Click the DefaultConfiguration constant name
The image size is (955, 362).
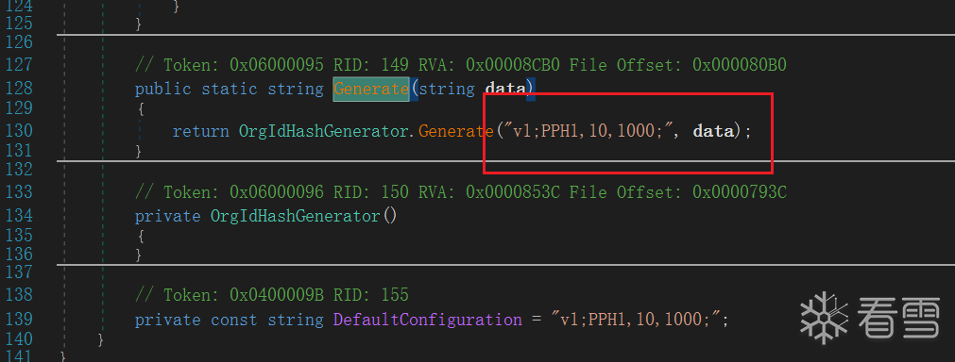tap(428, 320)
